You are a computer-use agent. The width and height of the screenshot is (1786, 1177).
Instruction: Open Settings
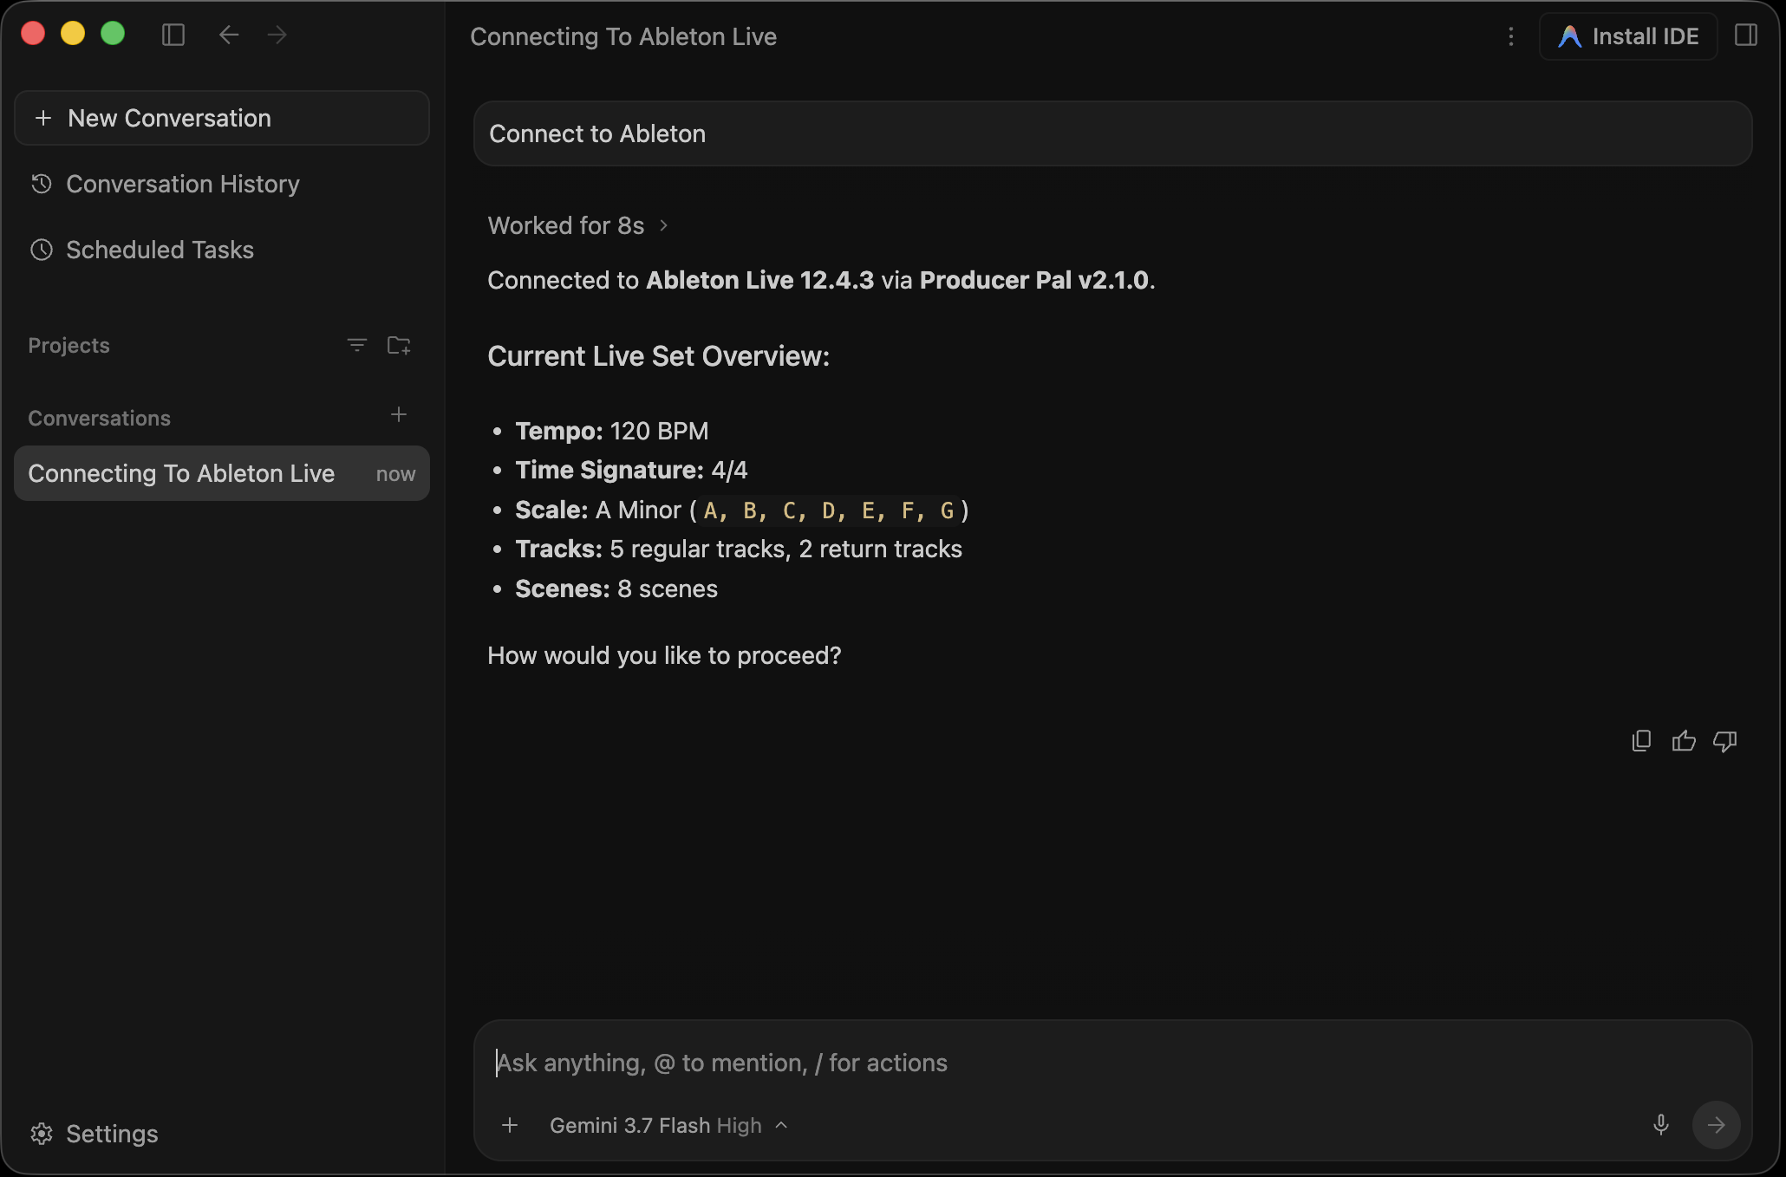pyautogui.click(x=95, y=1134)
